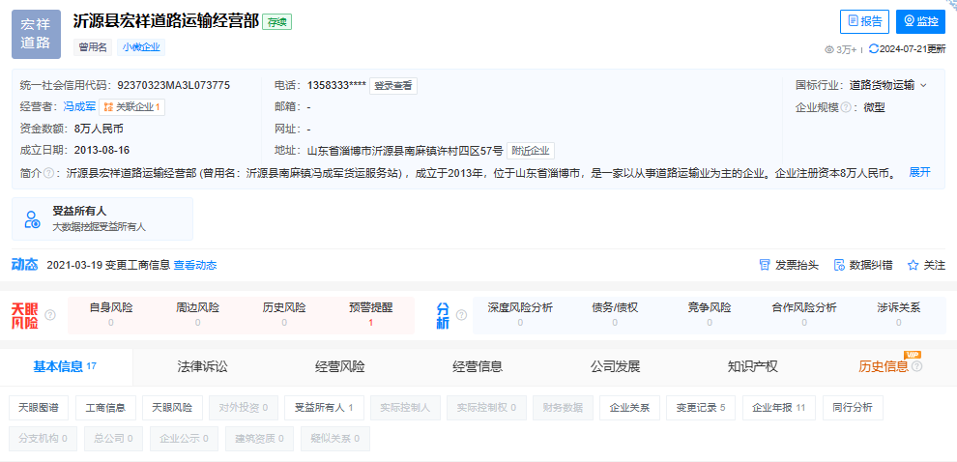Open 深度风险分析 entry
Image resolution: width=957 pixels, height=462 pixels.
tap(520, 315)
